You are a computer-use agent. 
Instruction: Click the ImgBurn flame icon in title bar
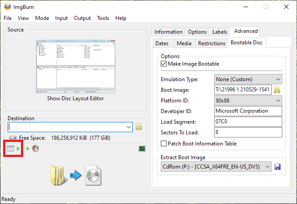click(7, 7)
